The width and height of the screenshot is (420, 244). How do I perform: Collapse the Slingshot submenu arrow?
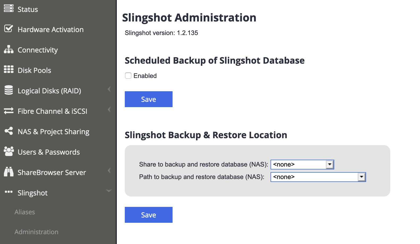tap(109, 191)
